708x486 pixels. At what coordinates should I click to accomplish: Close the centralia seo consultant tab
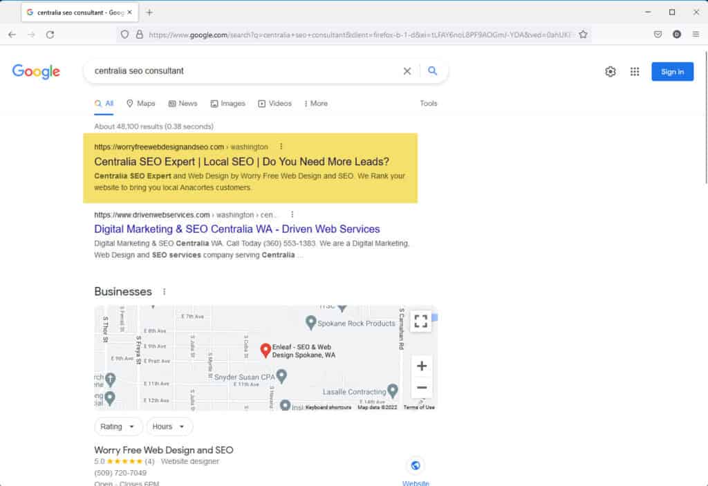point(129,12)
